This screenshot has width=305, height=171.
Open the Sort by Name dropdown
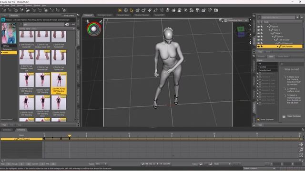coord(47,28)
